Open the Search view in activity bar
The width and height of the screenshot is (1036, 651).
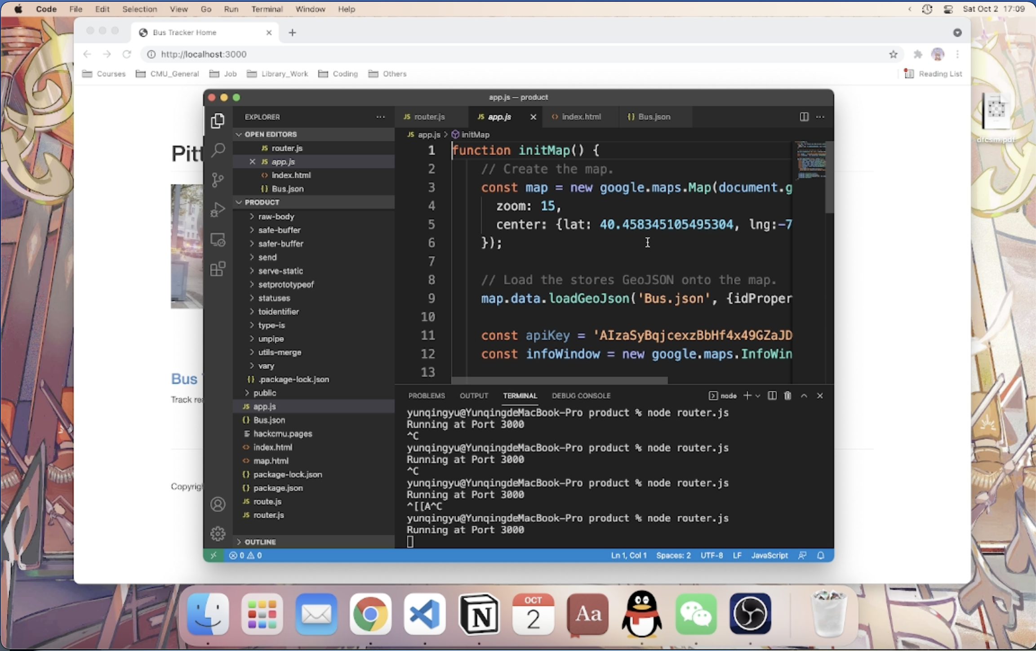click(218, 150)
